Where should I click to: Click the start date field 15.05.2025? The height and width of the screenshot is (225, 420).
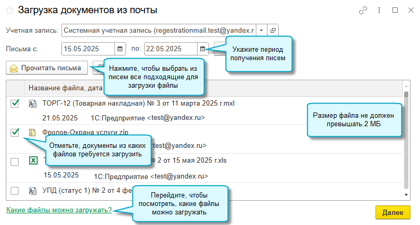(88, 49)
